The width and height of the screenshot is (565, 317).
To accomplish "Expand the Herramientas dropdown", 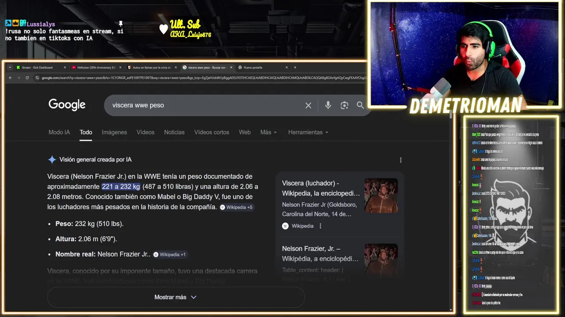I will pyautogui.click(x=308, y=132).
